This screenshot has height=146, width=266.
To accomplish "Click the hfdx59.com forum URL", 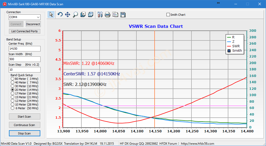I will [x=198, y=144].
